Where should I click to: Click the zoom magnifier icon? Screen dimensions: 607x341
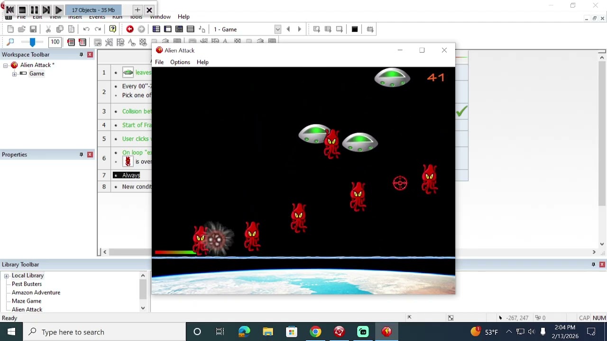tap(10, 42)
